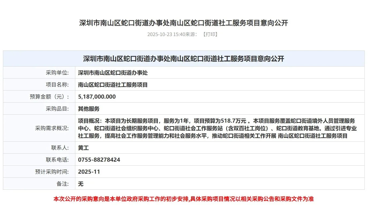Click the 【打印】 print link
The height and width of the screenshot is (206, 370).
pos(210,34)
